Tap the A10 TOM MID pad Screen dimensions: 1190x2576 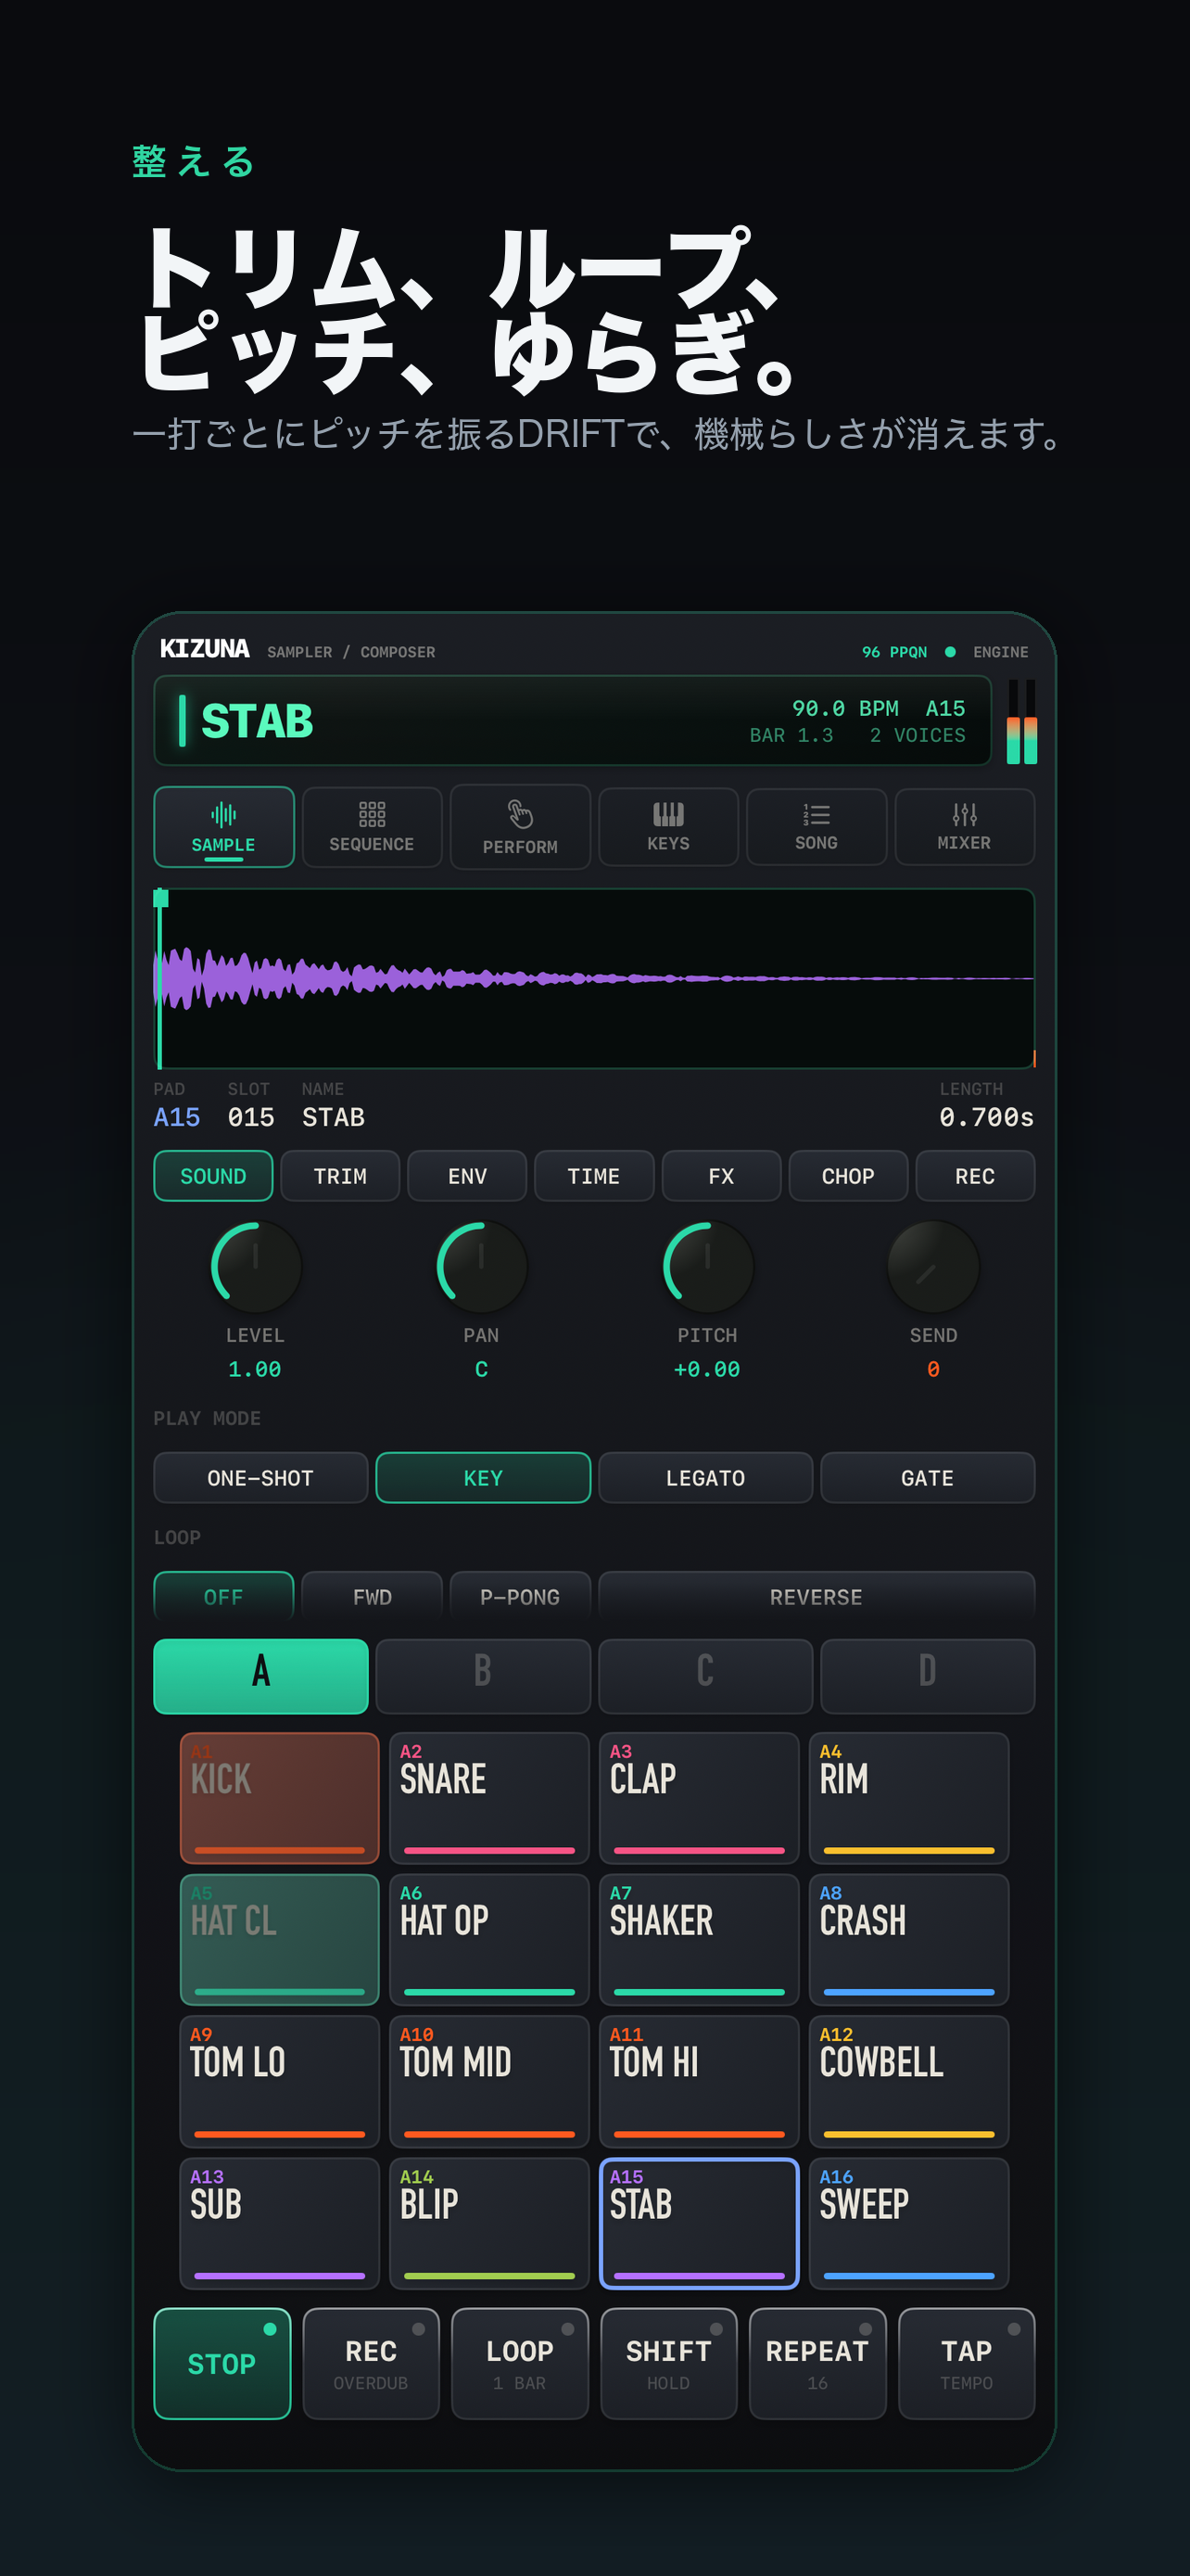(489, 2081)
